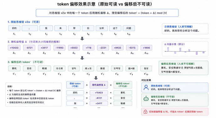The image size is (216, 118).
Task: Click the red banner text about 偏移值 Δ
Action: (176, 112)
